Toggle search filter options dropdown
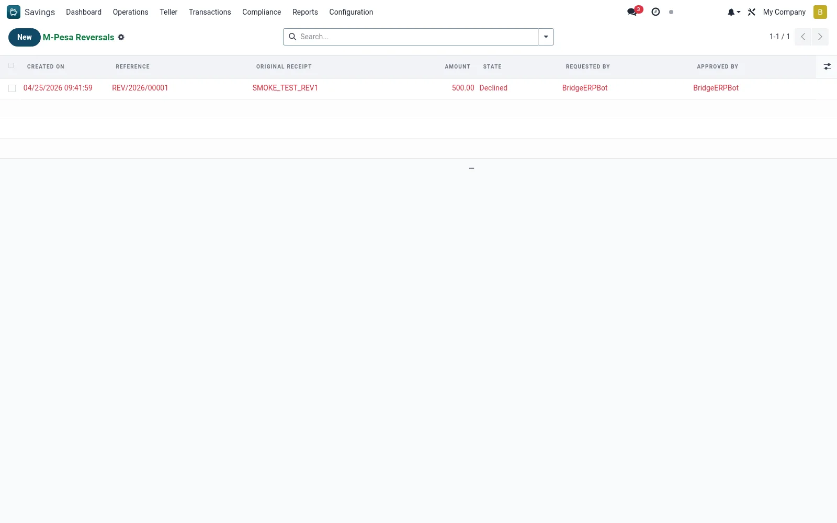The width and height of the screenshot is (837, 523). [x=546, y=37]
